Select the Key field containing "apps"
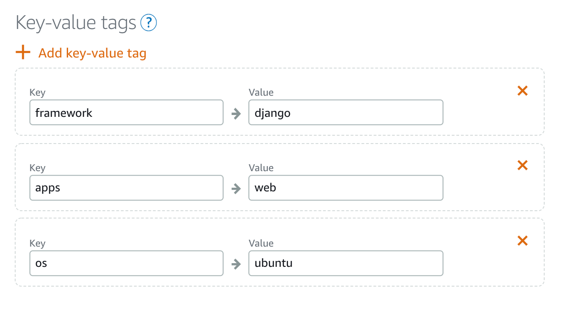Viewport: 587px width, 311px height. (126, 188)
